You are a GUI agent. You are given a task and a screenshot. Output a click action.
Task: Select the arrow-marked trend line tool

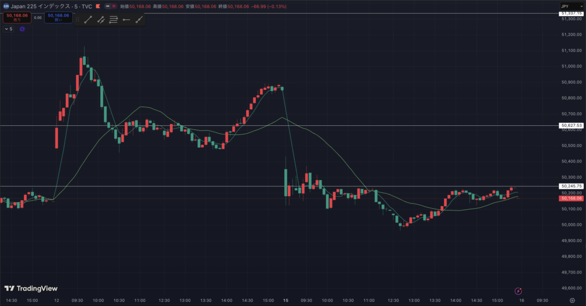coord(101,19)
